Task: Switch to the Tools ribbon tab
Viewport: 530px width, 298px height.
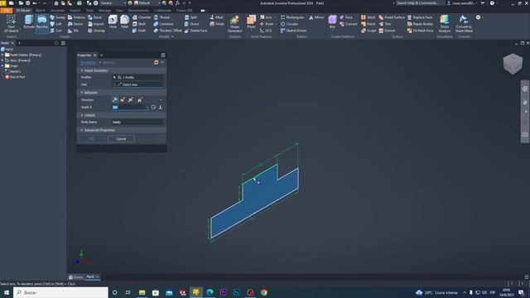Action: (89, 10)
